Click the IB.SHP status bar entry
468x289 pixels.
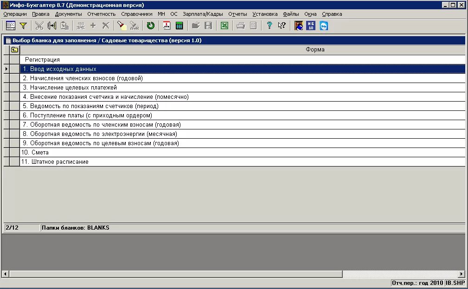click(455, 283)
